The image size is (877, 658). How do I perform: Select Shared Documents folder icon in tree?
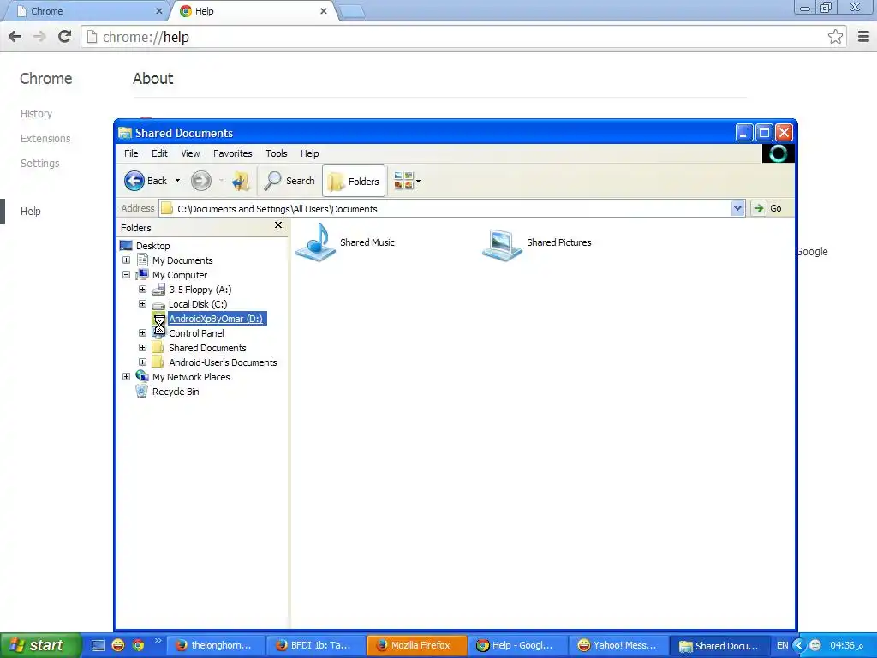pos(158,348)
